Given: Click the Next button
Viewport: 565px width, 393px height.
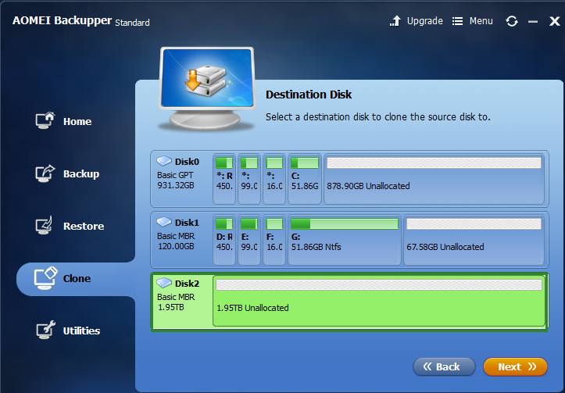Looking at the screenshot, I should pos(515,366).
